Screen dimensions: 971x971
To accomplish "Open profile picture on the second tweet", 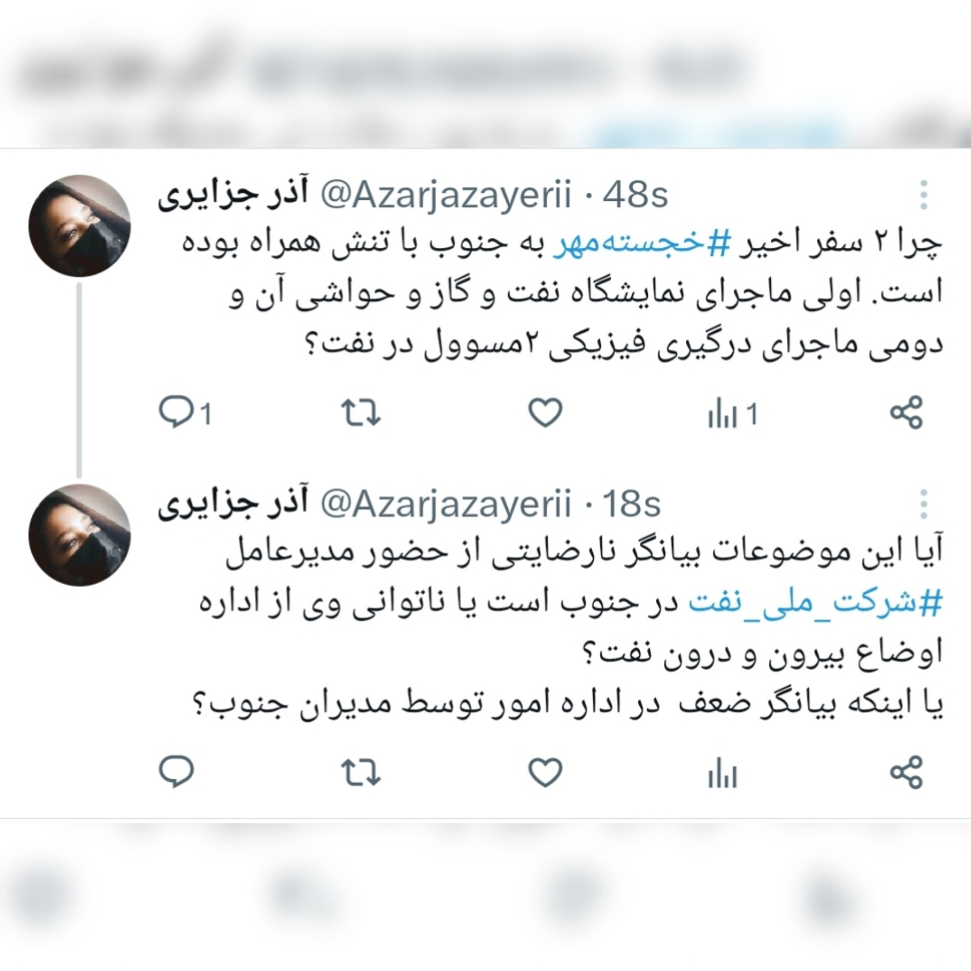I will pyautogui.click(x=79, y=535).
